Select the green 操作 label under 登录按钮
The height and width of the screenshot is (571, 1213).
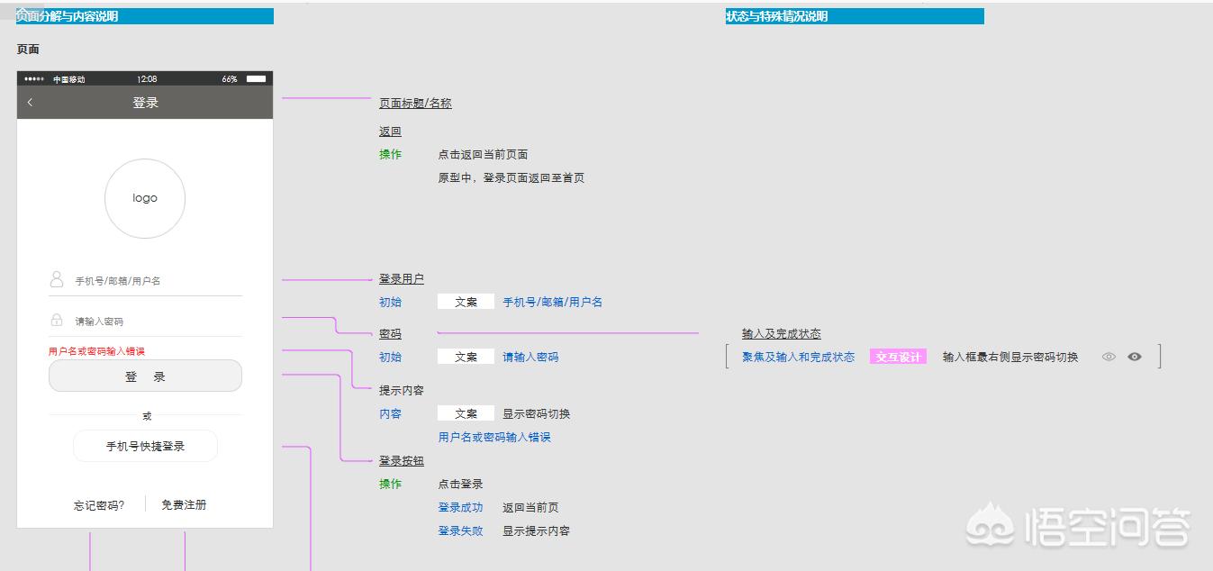point(390,485)
